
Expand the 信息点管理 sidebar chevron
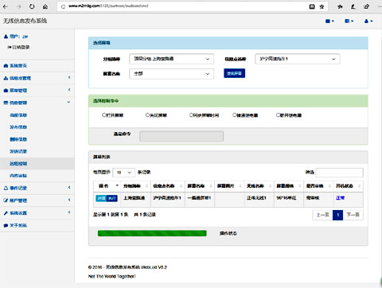coord(69,77)
